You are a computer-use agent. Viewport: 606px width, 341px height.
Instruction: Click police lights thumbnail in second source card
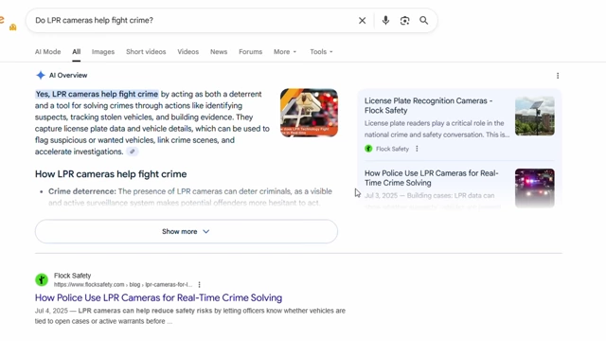click(x=535, y=188)
